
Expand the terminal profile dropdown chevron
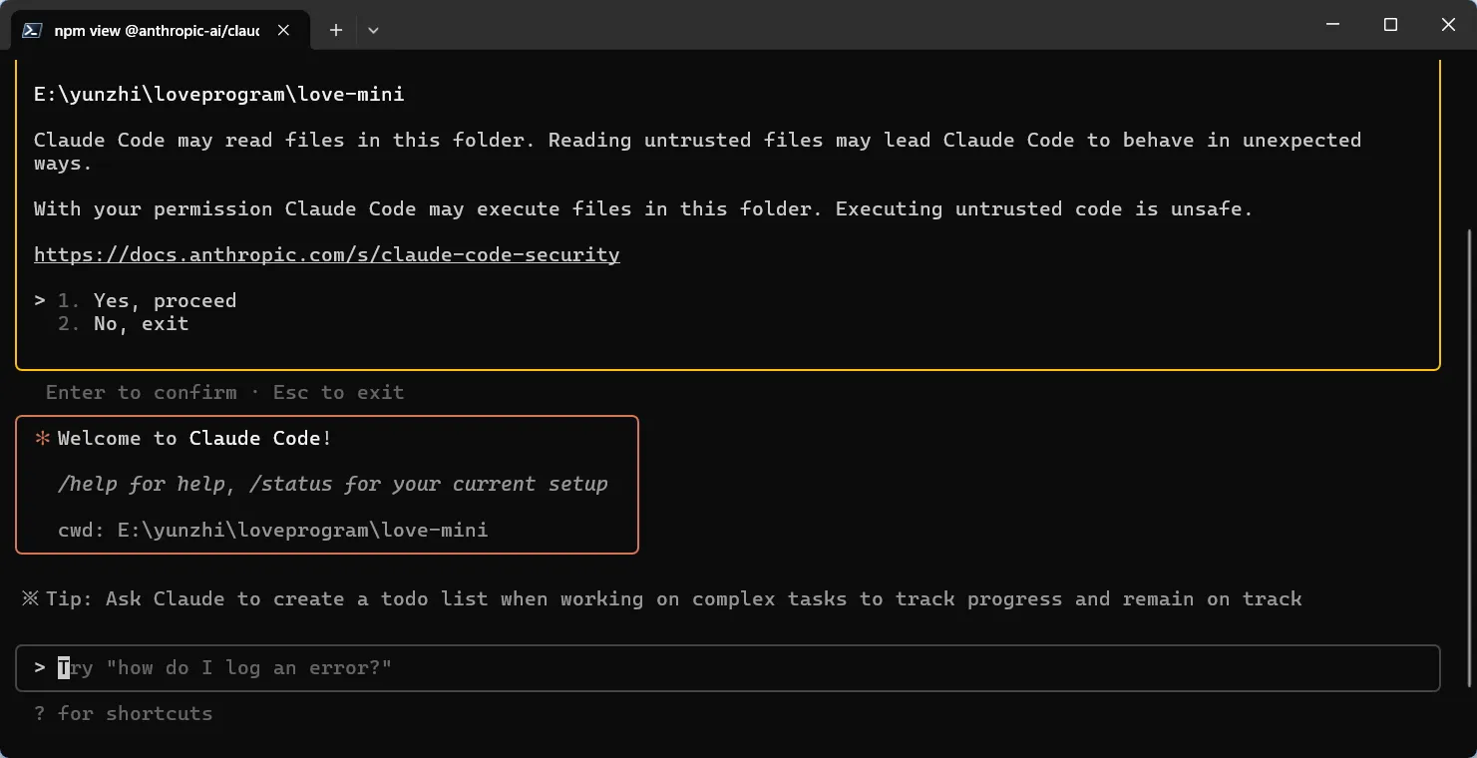click(x=373, y=30)
